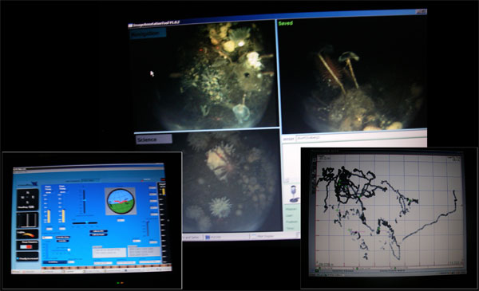The width and height of the screenshot is (479, 291).
Task: Toggle the checkbox in the bottom sidebar panel
Action: point(18,258)
